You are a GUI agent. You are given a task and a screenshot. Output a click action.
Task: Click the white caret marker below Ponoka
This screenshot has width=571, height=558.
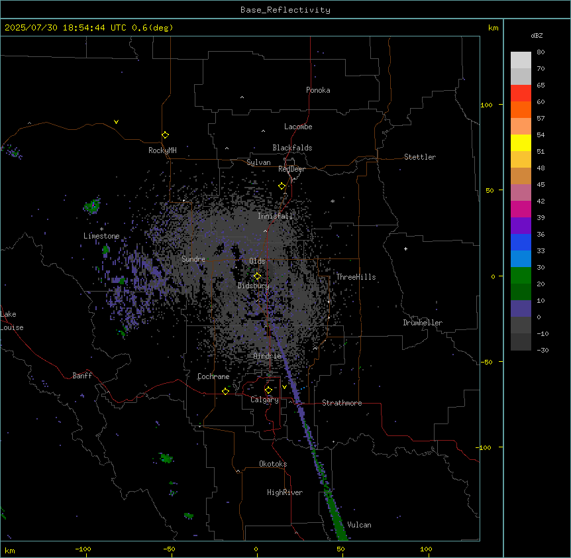click(x=242, y=97)
